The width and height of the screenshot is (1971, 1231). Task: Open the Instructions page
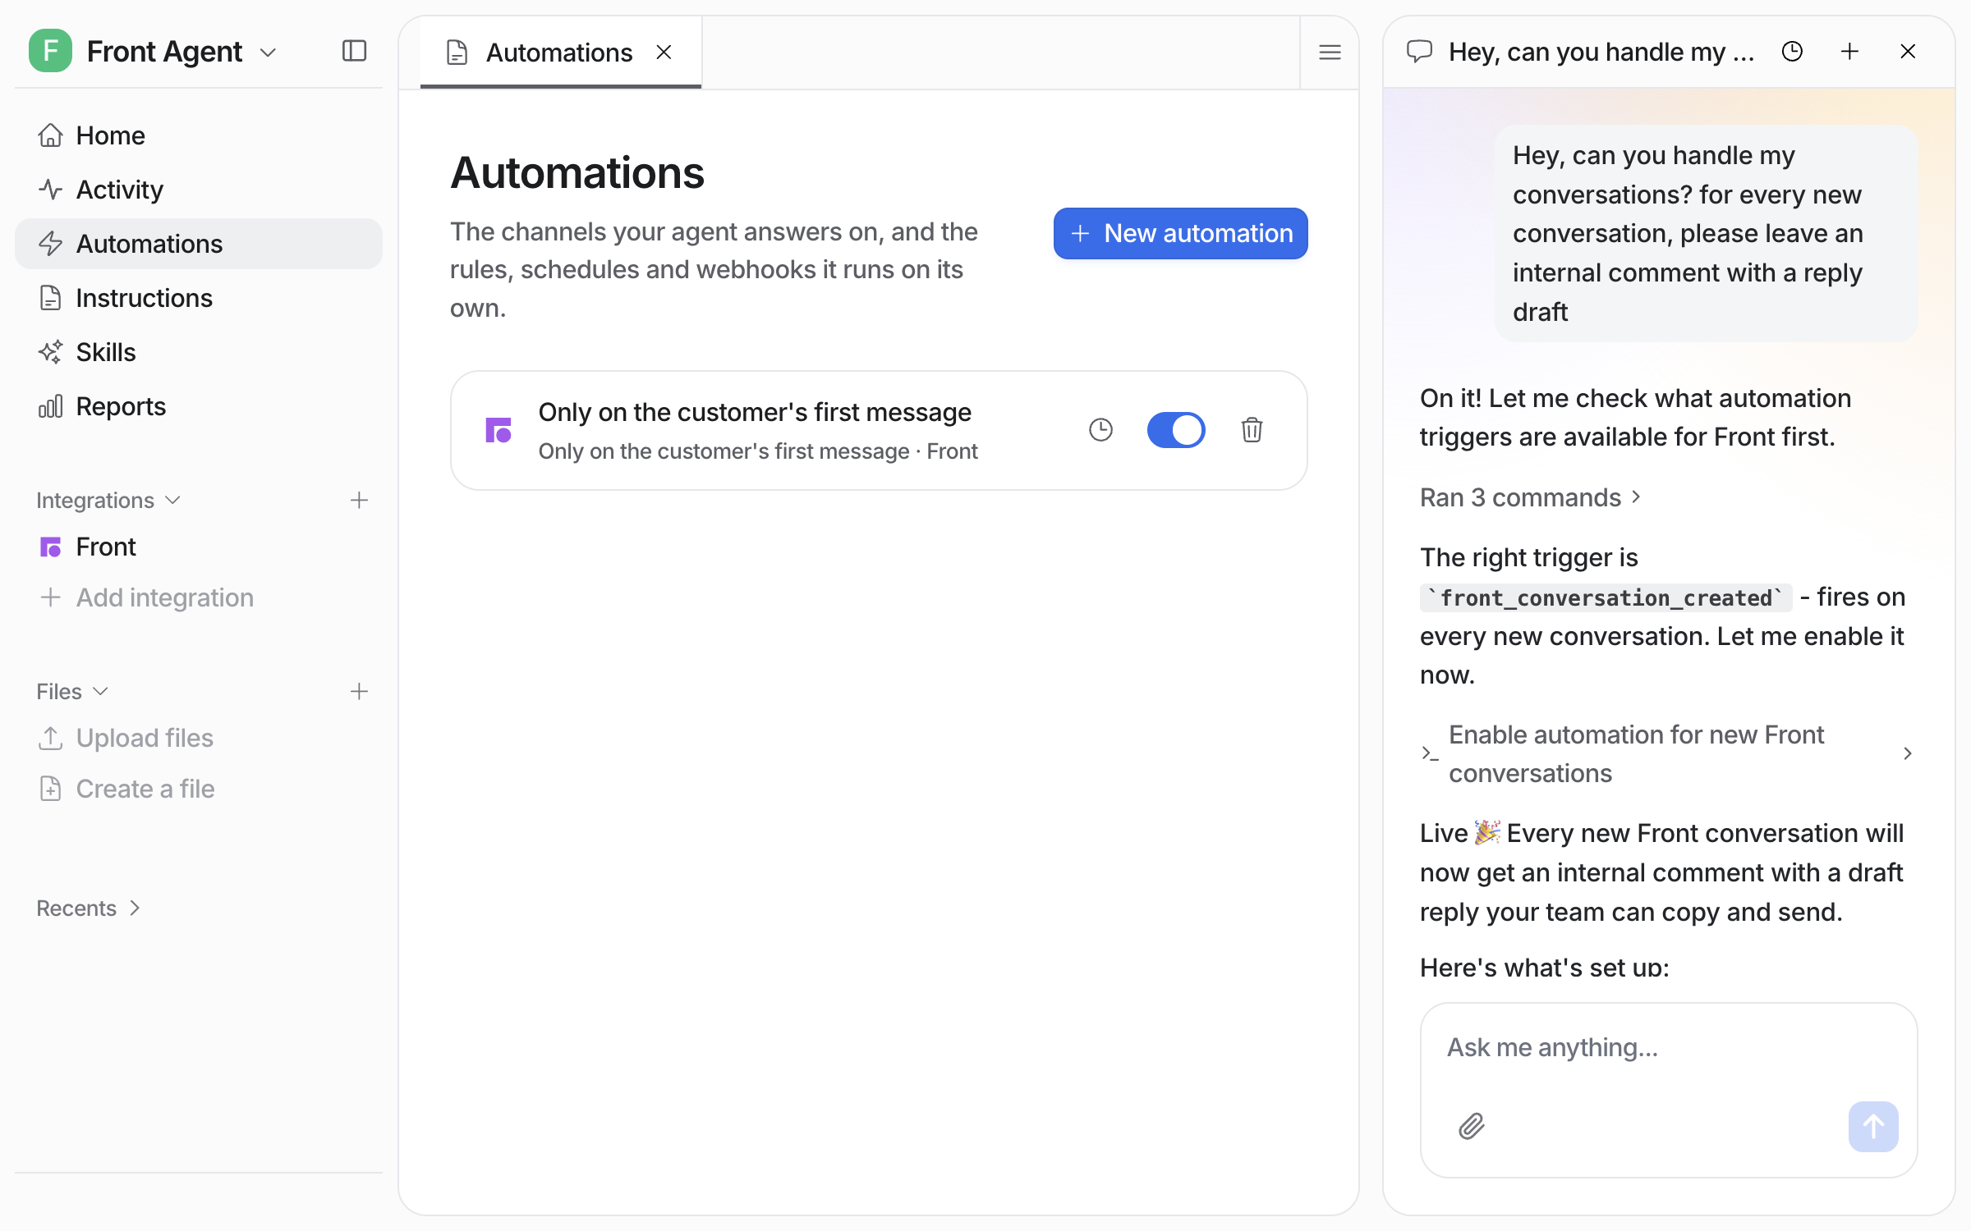click(x=199, y=298)
